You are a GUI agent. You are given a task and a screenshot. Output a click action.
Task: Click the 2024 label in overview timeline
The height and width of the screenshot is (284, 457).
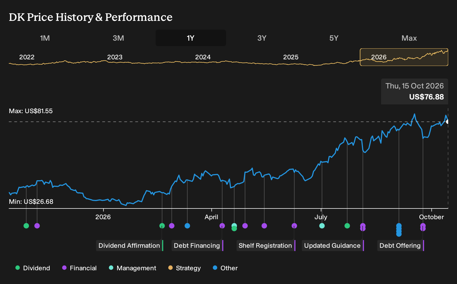pos(203,57)
